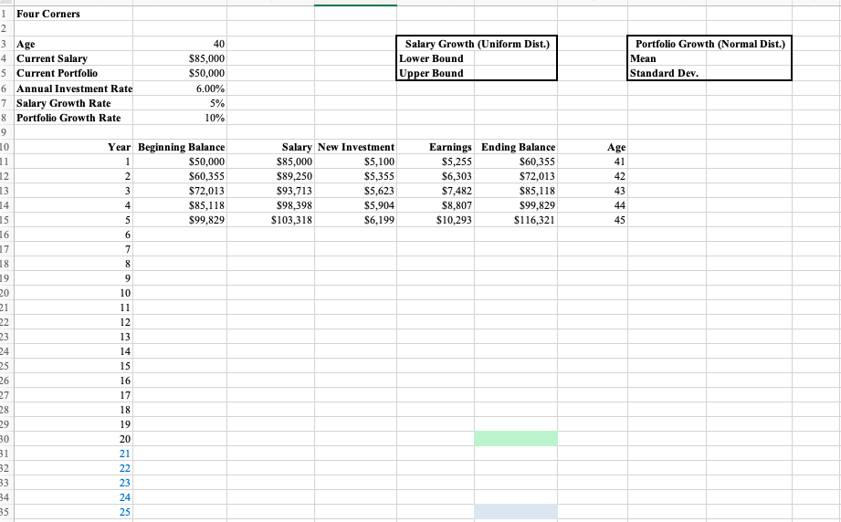This screenshot has height=522, width=841.
Task: Select the 'Four Corners' title cell
Action: [x=73, y=14]
